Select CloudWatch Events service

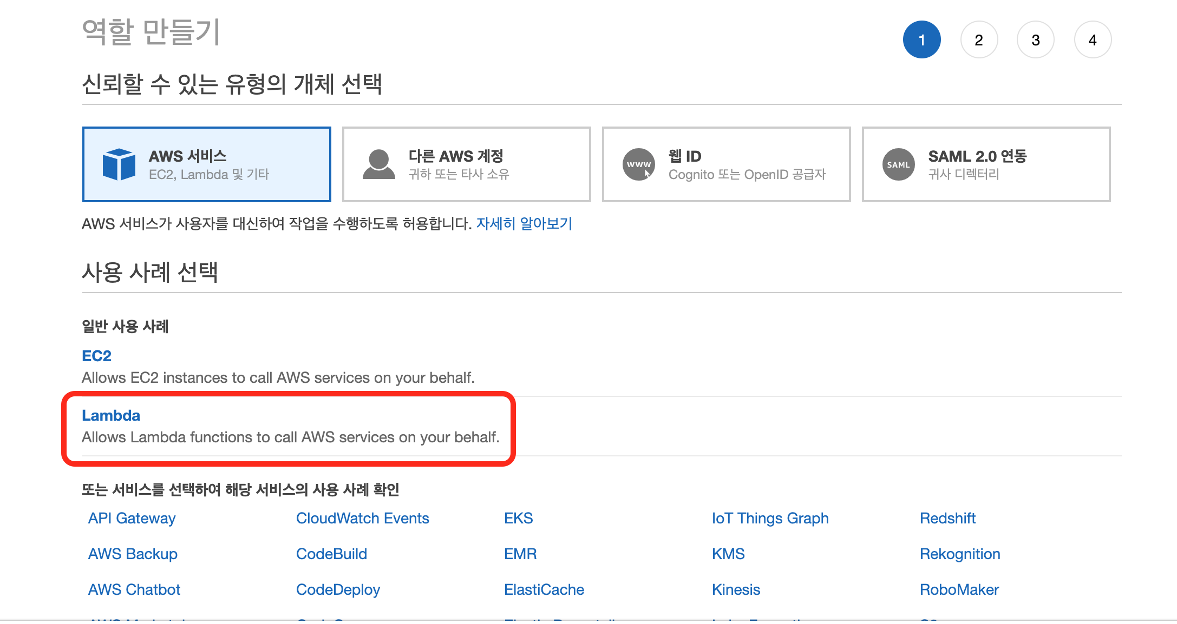[x=362, y=518]
